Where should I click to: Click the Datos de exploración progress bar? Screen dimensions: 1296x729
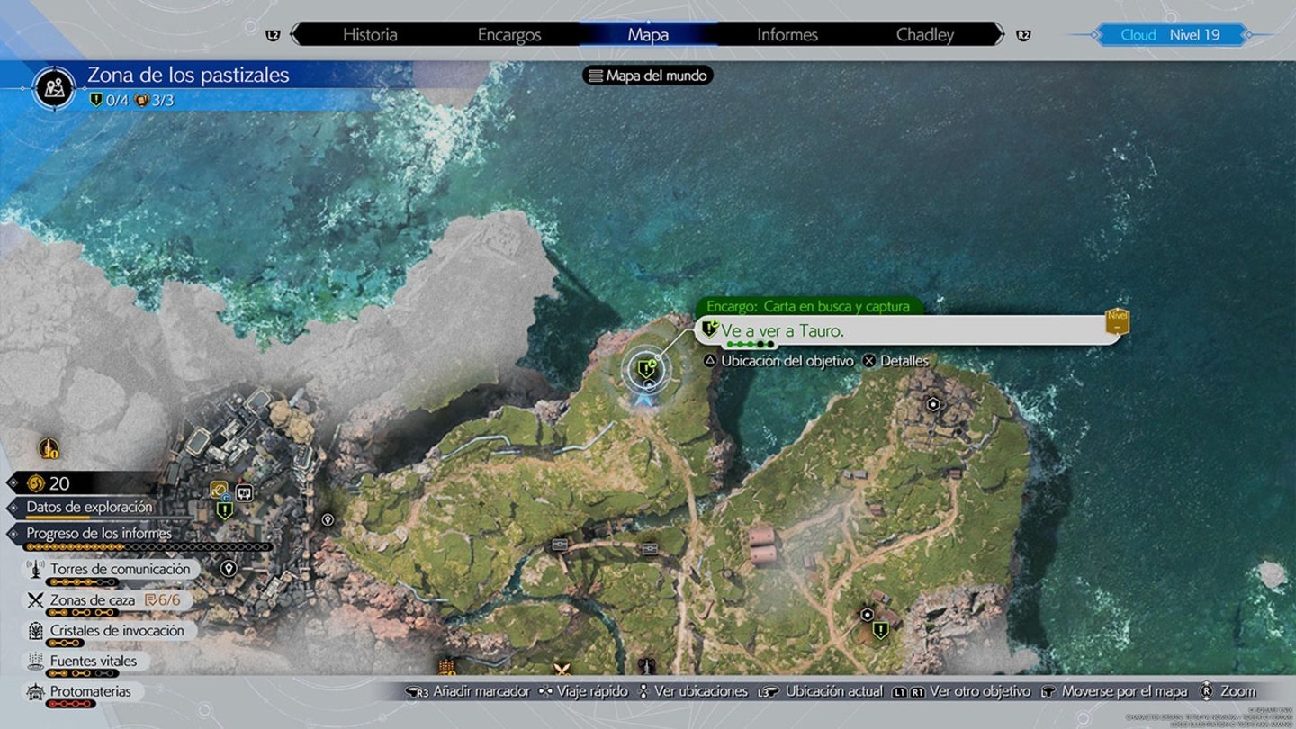coord(110,519)
